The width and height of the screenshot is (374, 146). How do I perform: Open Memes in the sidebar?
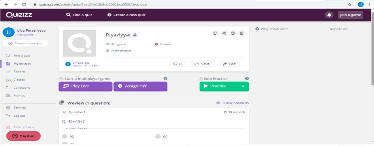(x=15, y=96)
